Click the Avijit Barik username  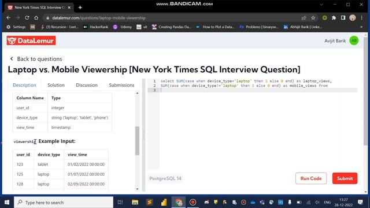pos(335,41)
